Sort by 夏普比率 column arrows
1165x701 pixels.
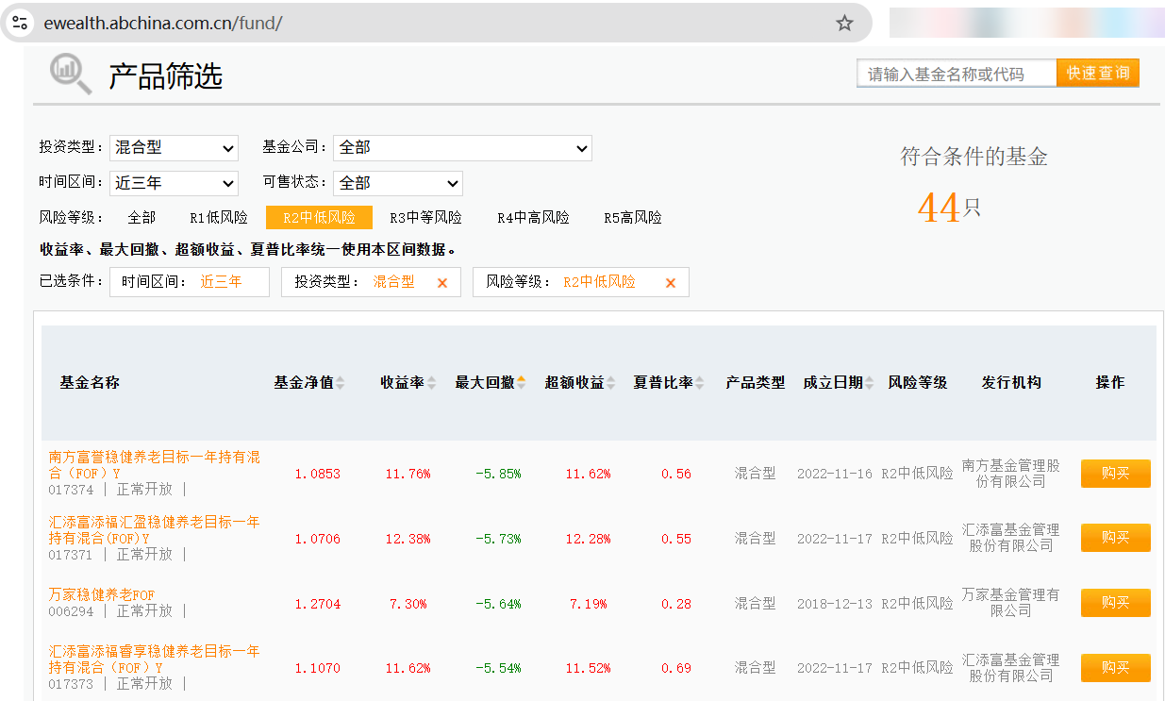(700, 383)
